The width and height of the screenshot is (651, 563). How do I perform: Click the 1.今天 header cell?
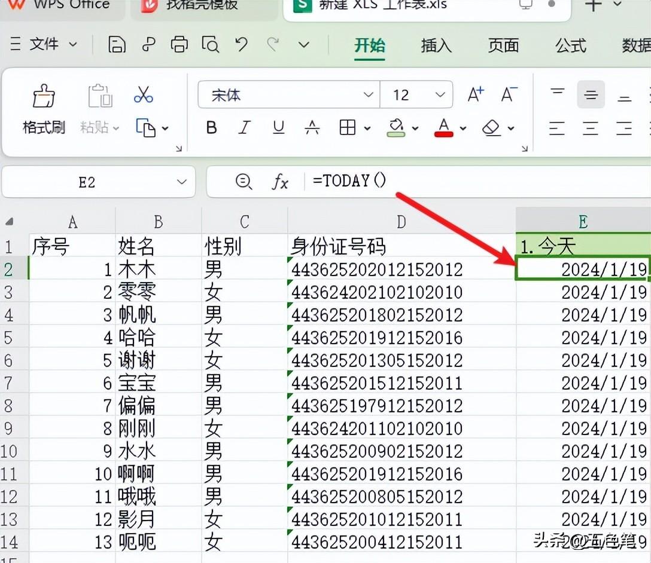[583, 246]
